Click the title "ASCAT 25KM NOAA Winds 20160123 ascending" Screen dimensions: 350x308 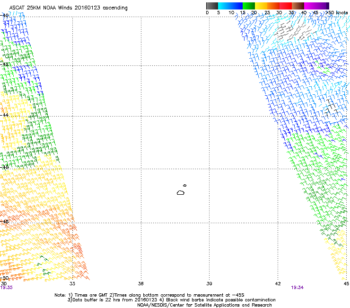[x=68, y=8]
